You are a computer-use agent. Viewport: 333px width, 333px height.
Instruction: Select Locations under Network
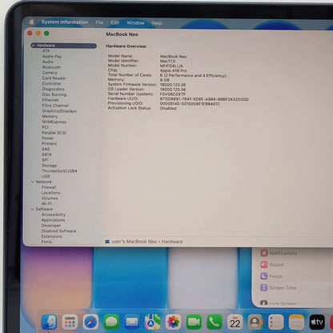50,193
